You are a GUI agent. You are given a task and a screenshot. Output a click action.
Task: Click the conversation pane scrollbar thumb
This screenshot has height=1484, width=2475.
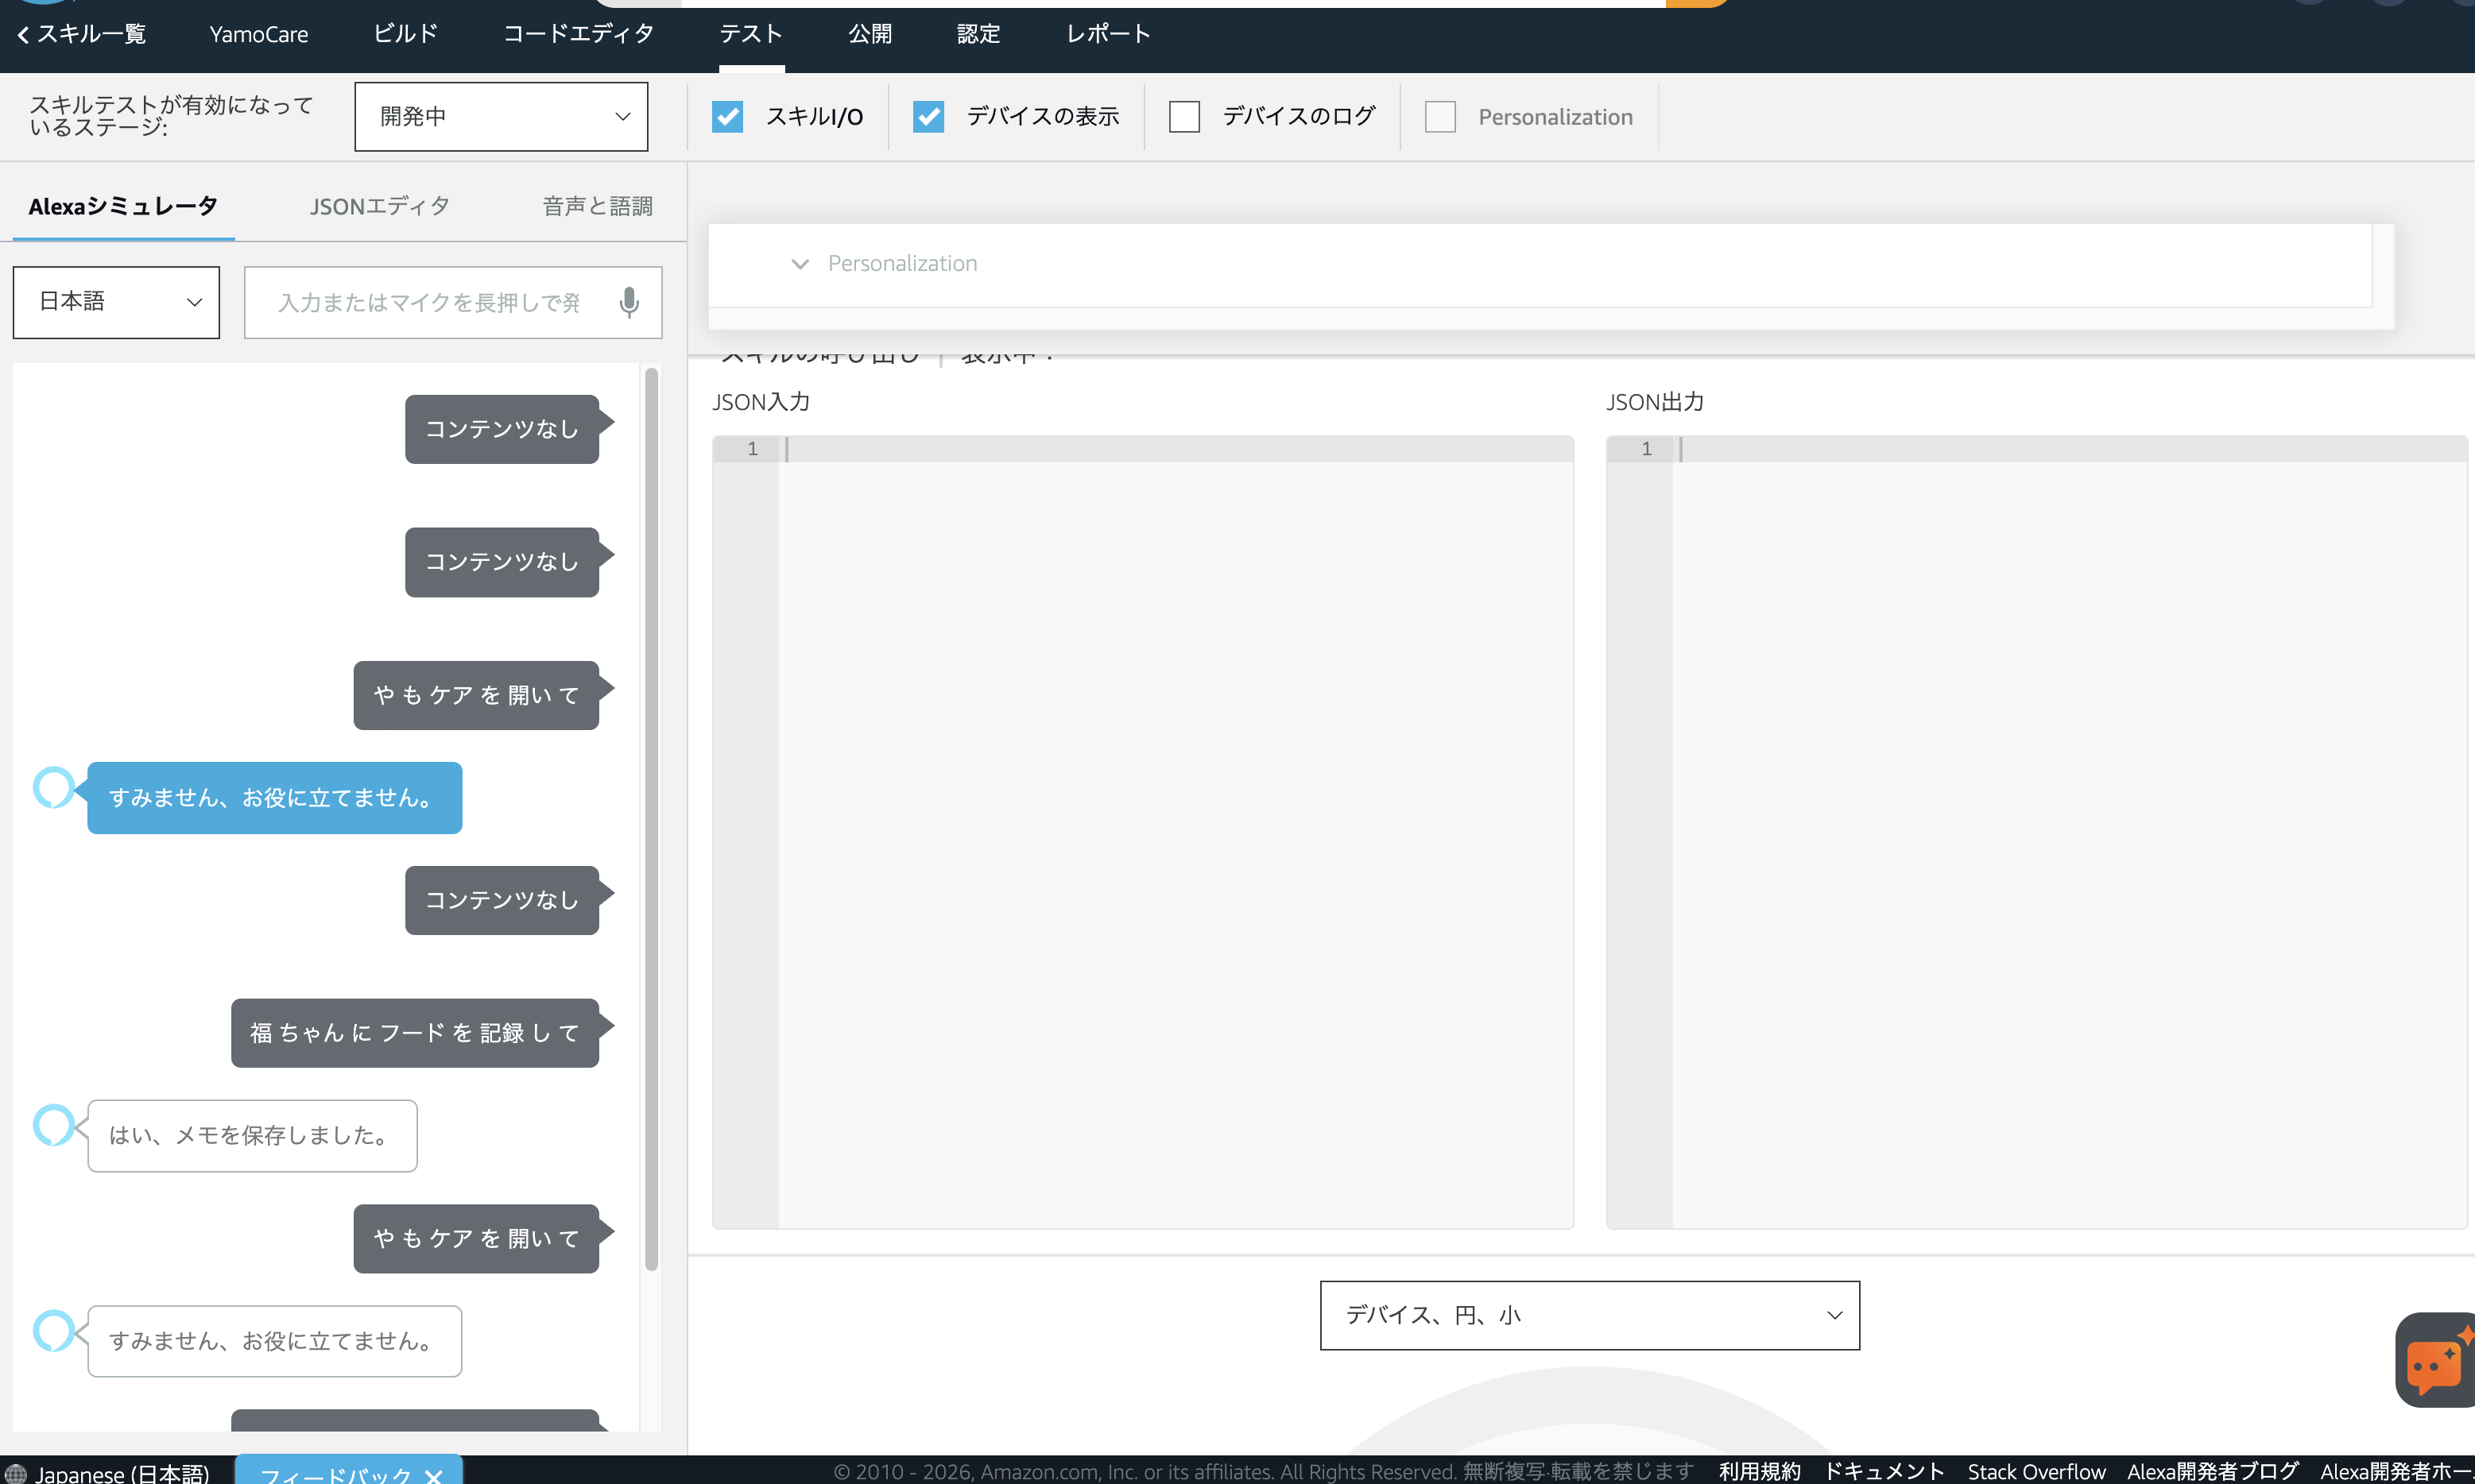[651, 820]
